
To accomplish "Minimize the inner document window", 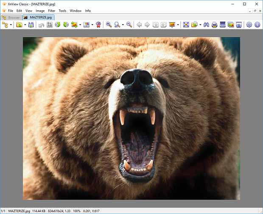I will [250, 11].
